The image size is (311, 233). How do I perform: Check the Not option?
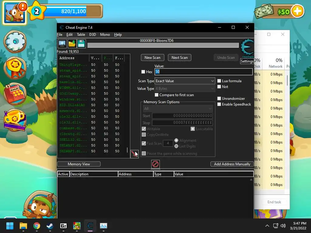pos(219,86)
